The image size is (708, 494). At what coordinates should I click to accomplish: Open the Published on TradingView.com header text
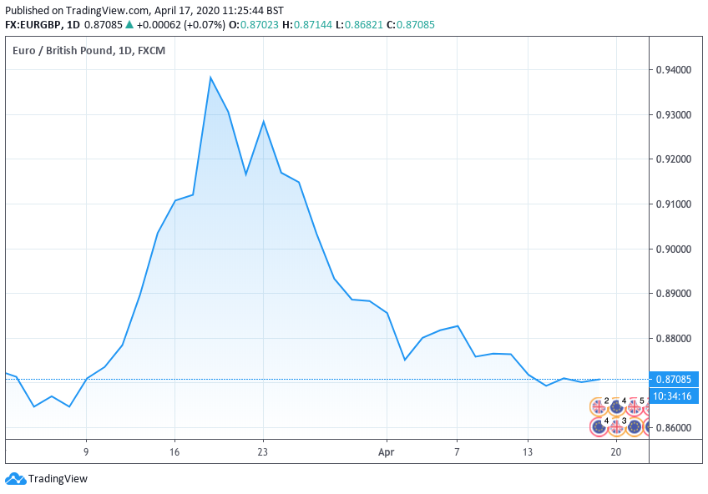[144, 11]
